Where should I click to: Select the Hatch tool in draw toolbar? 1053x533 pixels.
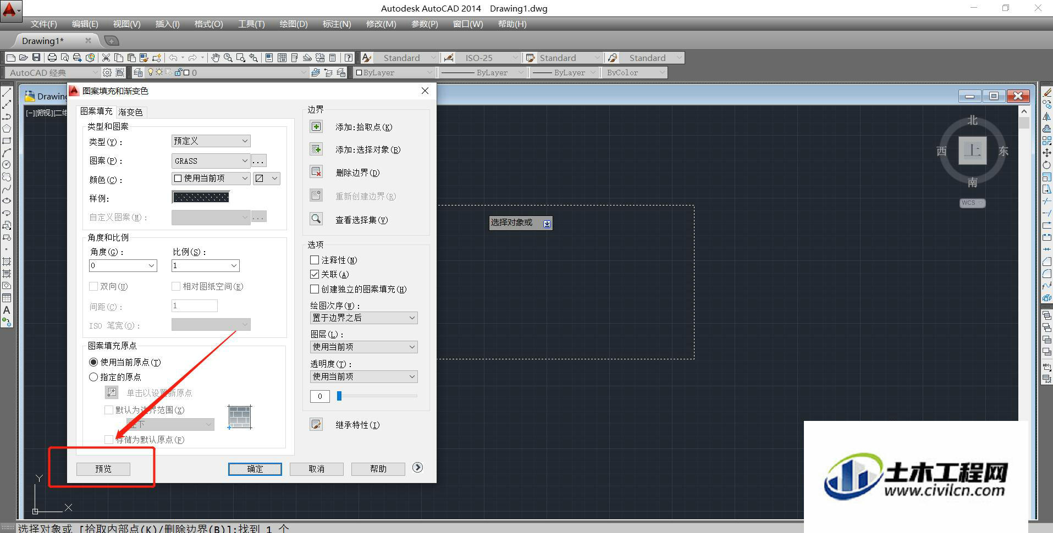click(x=7, y=262)
